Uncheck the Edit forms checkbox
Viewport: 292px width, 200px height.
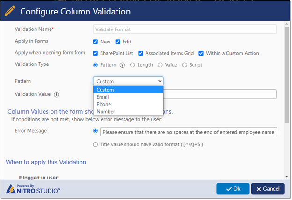(x=118, y=42)
